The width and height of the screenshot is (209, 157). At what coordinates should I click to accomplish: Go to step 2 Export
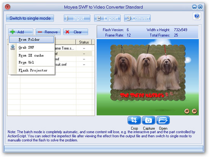click(x=107, y=18)
